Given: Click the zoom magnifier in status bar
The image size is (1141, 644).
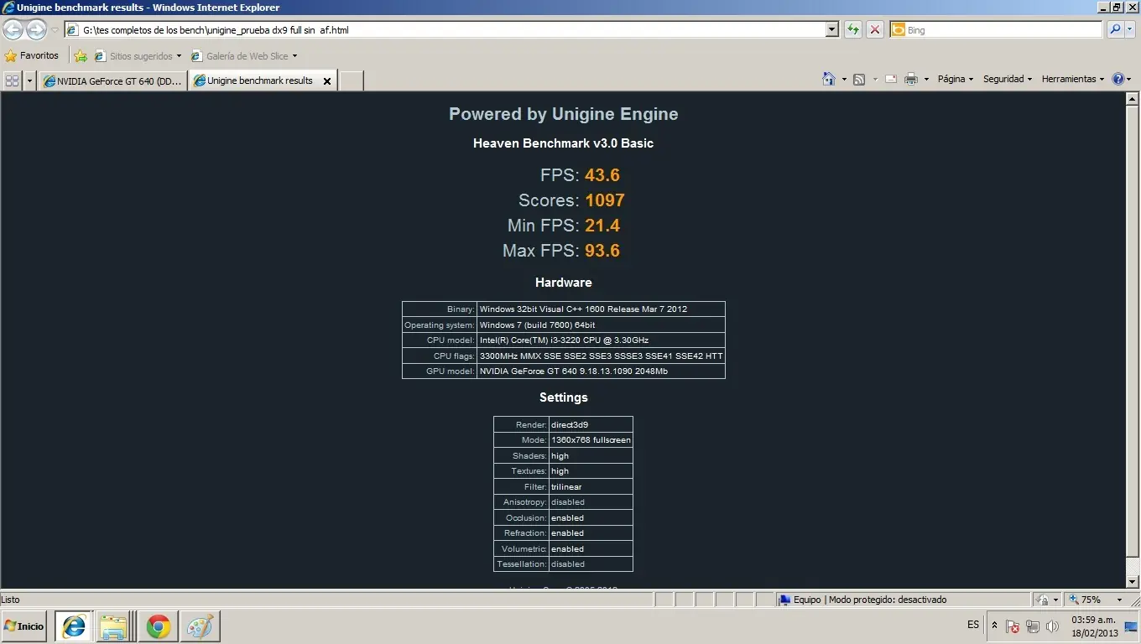Looking at the screenshot, I should (1073, 600).
